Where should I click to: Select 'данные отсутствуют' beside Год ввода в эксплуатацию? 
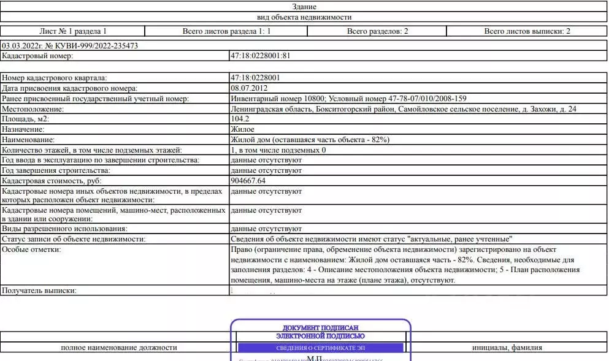pos(266,160)
